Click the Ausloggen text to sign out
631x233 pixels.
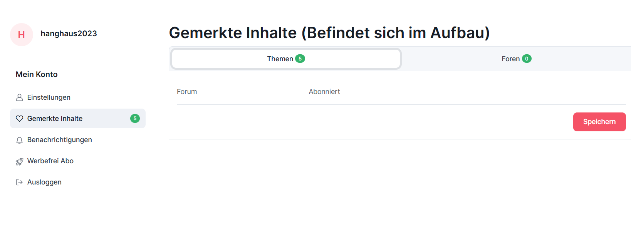[x=44, y=182]
